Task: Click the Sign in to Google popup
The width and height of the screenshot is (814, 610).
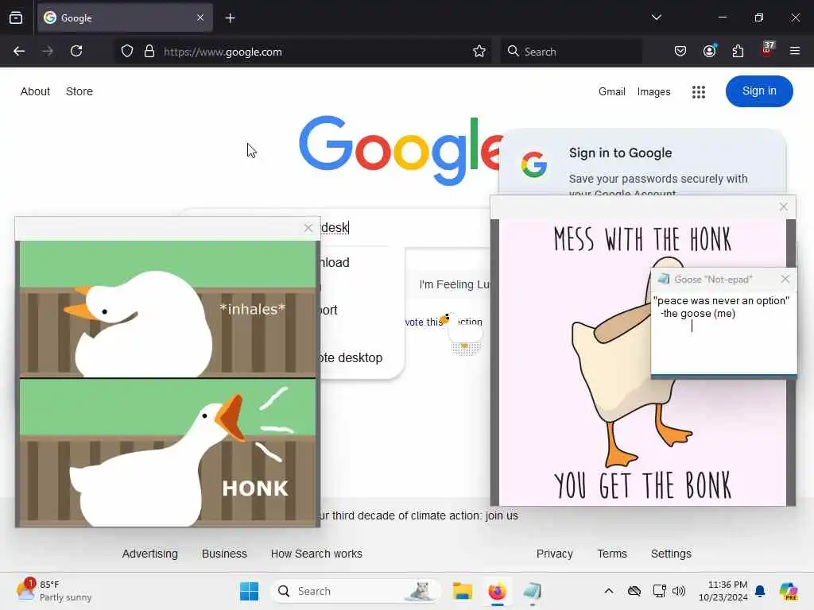Action: pyautogui.click(x=642, y=164)
